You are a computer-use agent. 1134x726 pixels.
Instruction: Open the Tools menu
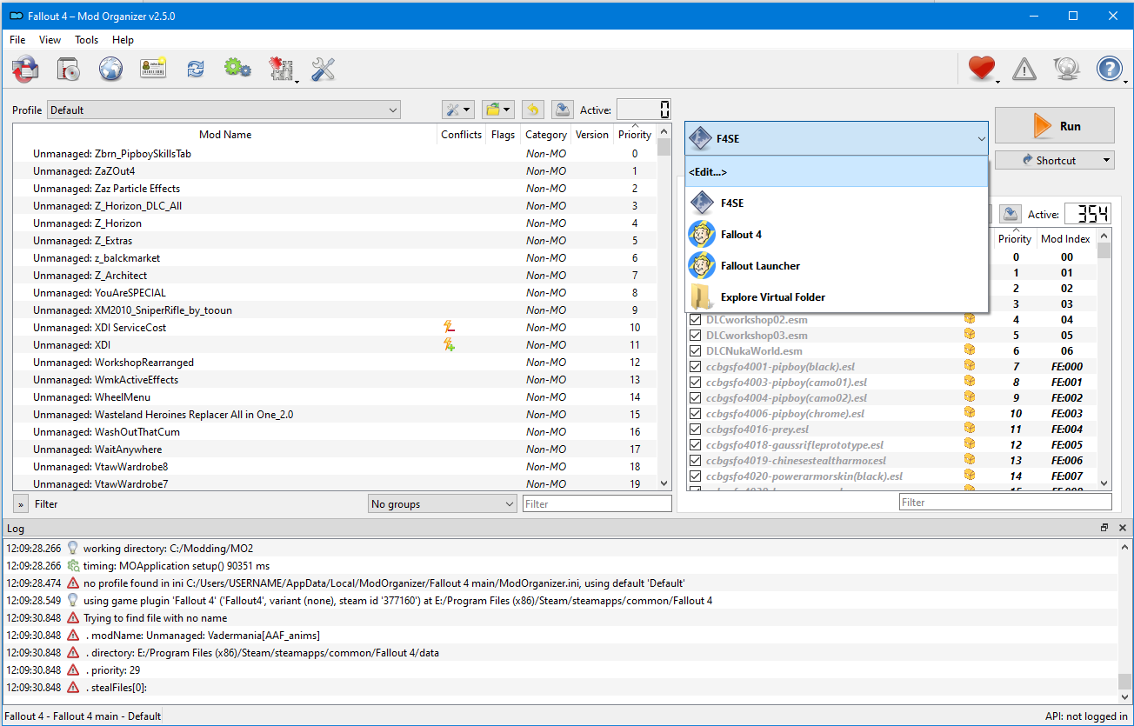click(x=86, y=40)
